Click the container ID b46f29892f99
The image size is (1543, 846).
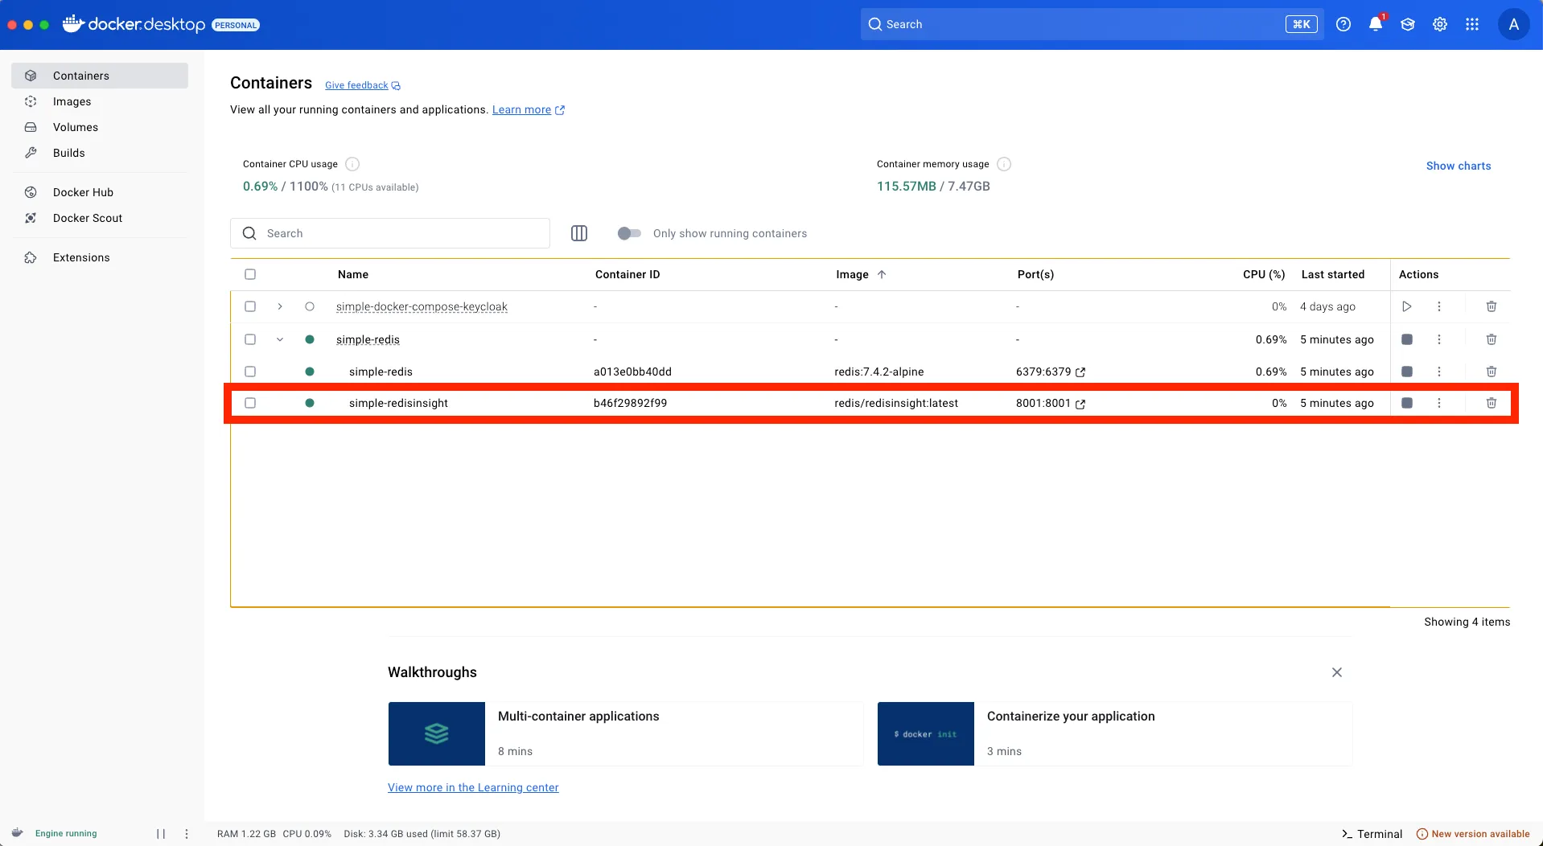(x=630, y=403)
